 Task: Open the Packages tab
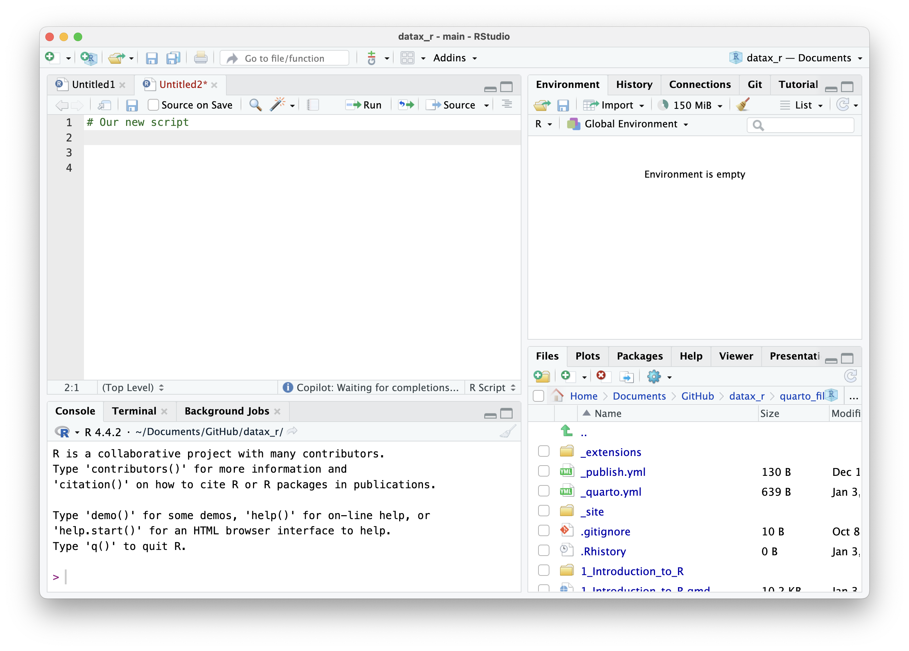click(x=639, y=356)
